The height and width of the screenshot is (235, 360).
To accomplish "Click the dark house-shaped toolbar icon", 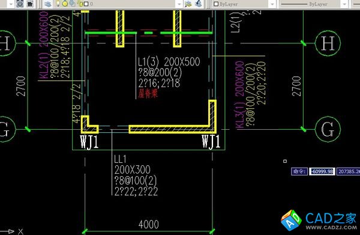I will 30,4.
